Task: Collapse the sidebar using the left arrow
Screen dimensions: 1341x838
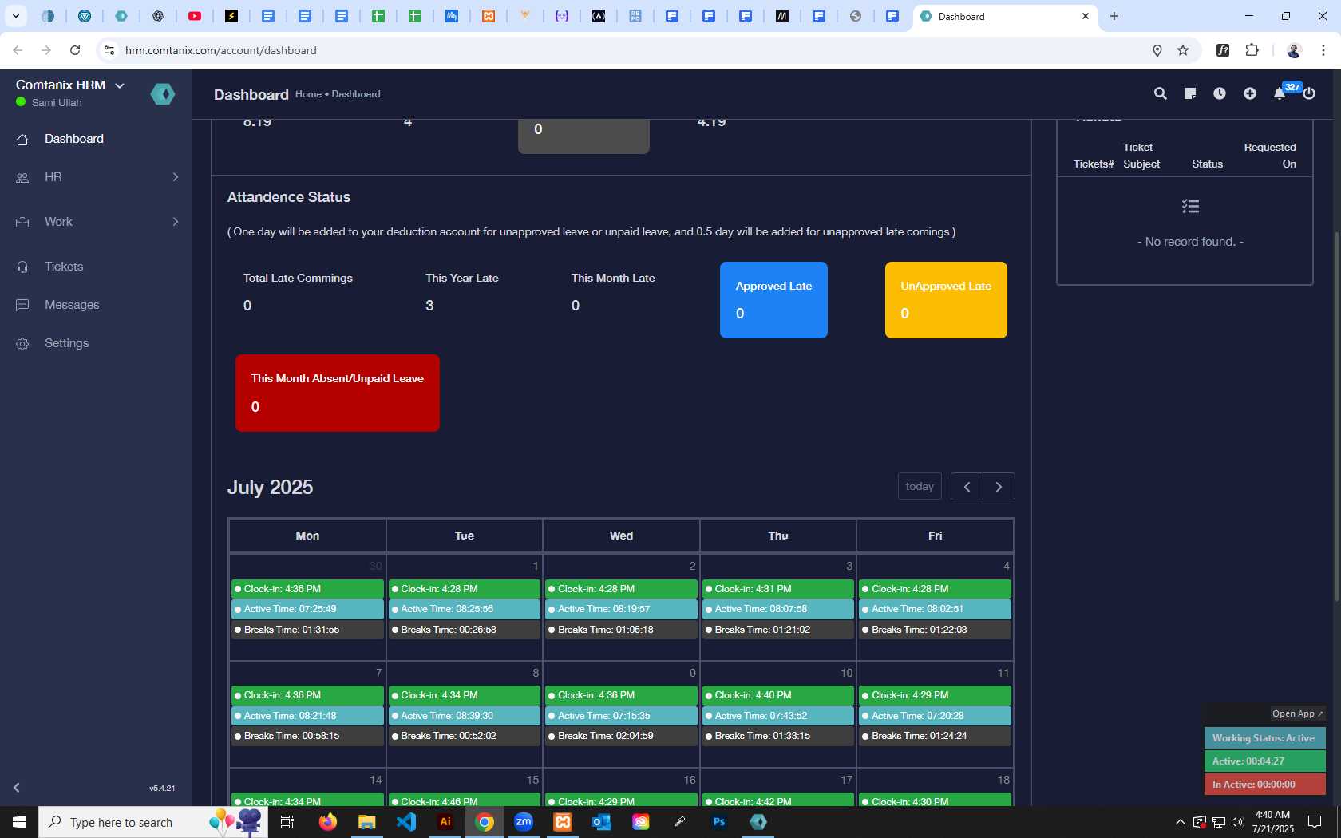Action: coord(16,788)
